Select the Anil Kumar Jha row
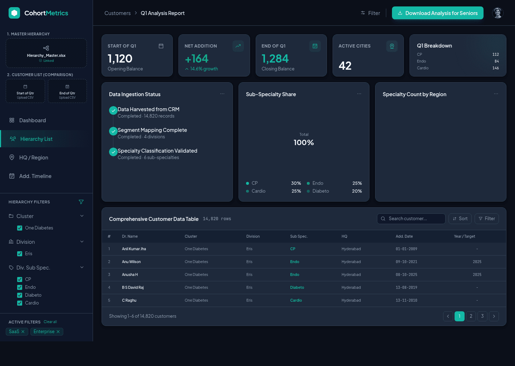Viewport: 515px width, 366px height. (304, 249)
